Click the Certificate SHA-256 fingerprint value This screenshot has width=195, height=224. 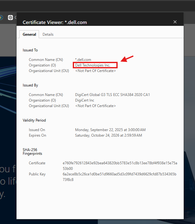pos(120,166)
